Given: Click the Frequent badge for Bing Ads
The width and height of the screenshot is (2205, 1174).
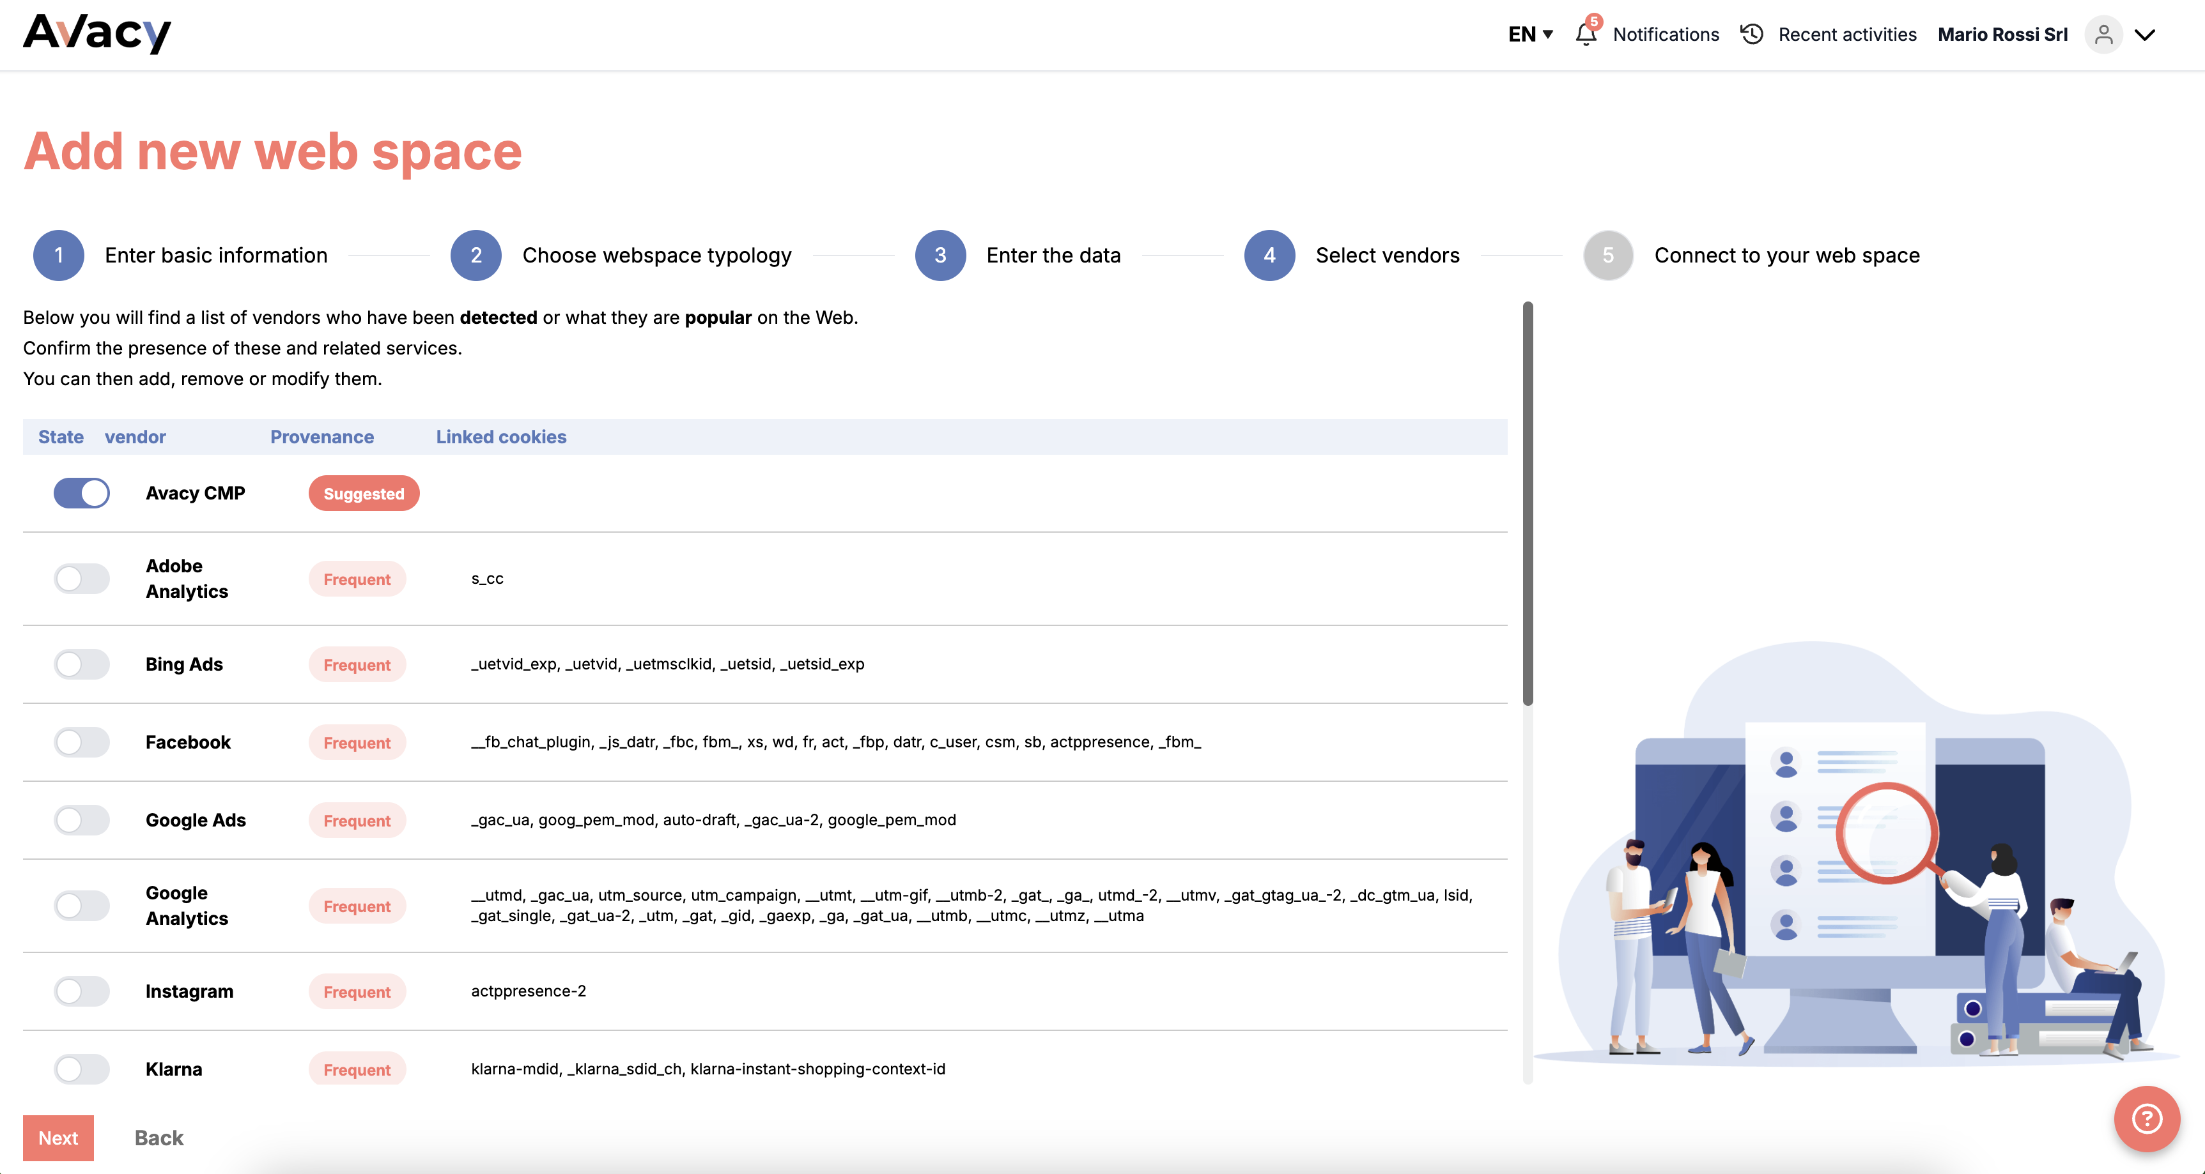Looking at the screenshot, I should pos(357,664).
